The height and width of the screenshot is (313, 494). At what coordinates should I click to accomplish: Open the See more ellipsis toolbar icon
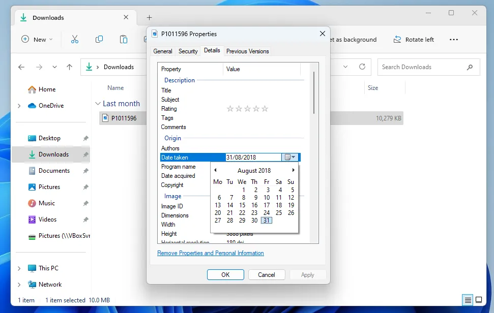[453, 39]
